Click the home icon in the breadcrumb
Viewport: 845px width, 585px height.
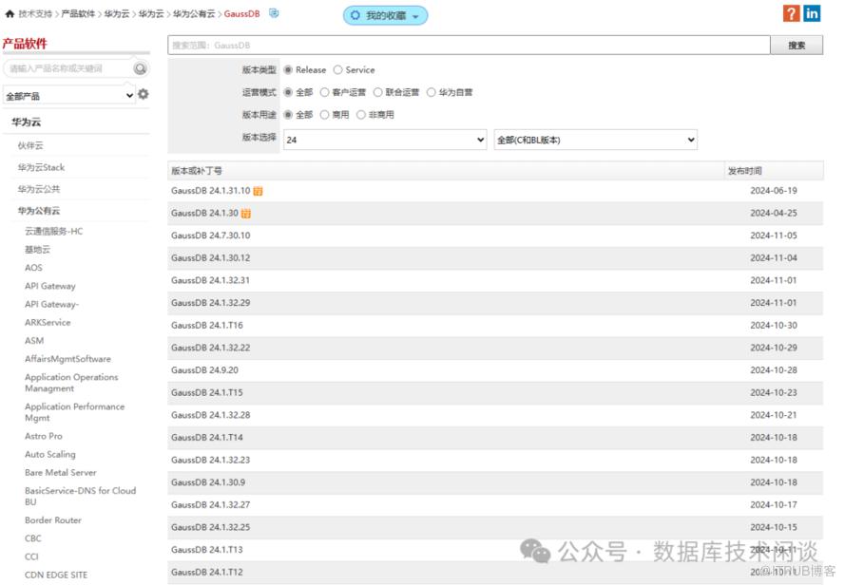[x=10, y=14]
